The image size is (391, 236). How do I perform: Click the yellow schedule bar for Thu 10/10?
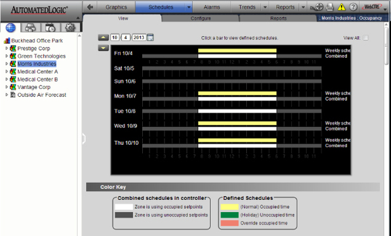tap(237, 140)
